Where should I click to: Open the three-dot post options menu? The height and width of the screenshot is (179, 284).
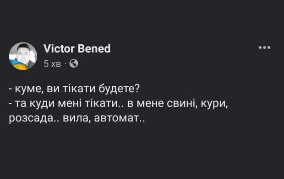pyautogui.click(x=264, y=47)
